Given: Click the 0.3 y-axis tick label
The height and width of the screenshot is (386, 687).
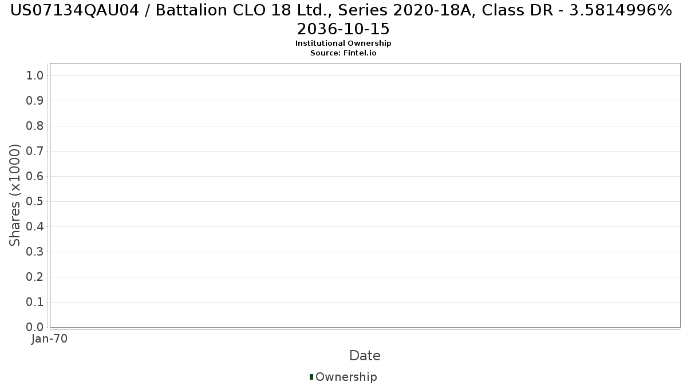Looking at the screenshot, I should tap(35, 252).
